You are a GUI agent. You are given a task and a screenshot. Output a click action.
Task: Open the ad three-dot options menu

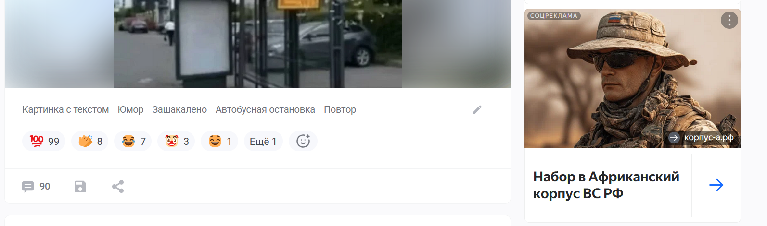729,20
